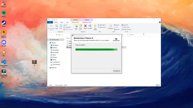Open the New item dropdown

[102, 25]
